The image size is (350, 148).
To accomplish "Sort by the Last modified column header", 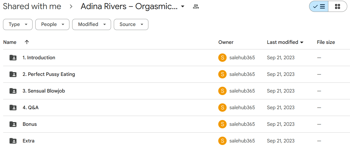I will 285,42.
